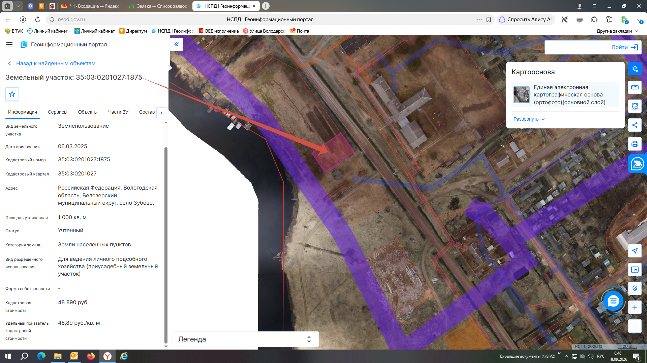Open a new browser tab
This screenshot has height=363, width=647.
point(266,6)
